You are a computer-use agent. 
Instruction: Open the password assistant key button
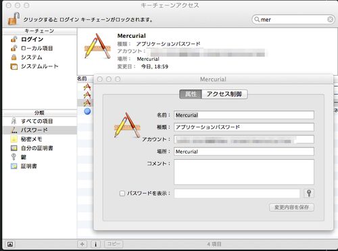[x=309, y=193]
